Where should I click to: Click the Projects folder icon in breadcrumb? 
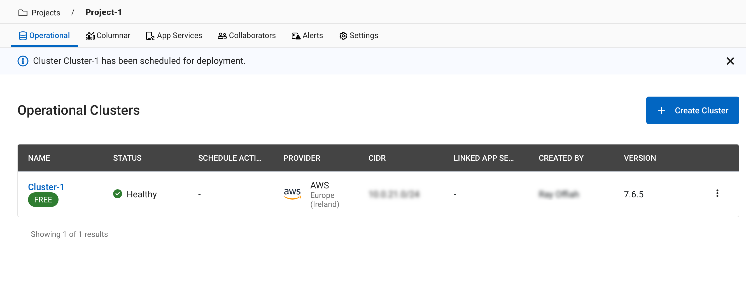click(x=23, y=13)
